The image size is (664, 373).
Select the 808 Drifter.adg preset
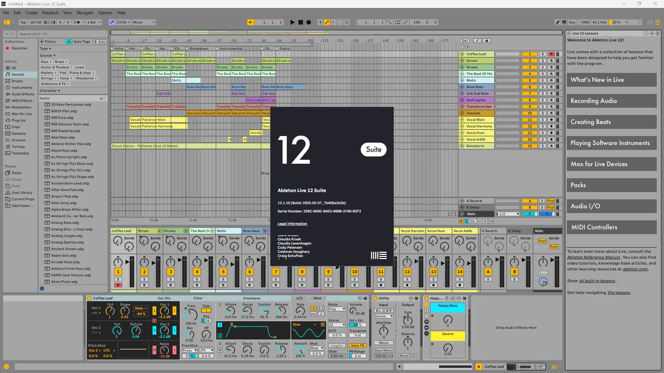[64, 111]
